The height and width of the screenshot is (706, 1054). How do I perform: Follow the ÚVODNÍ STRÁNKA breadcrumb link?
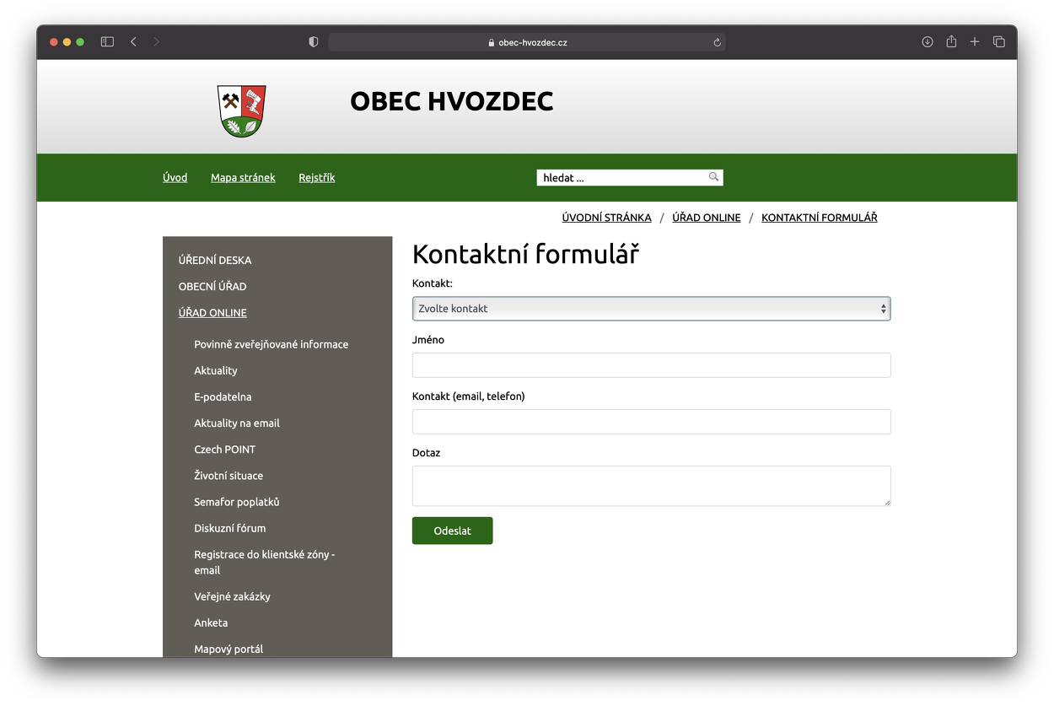click(606, 218)
